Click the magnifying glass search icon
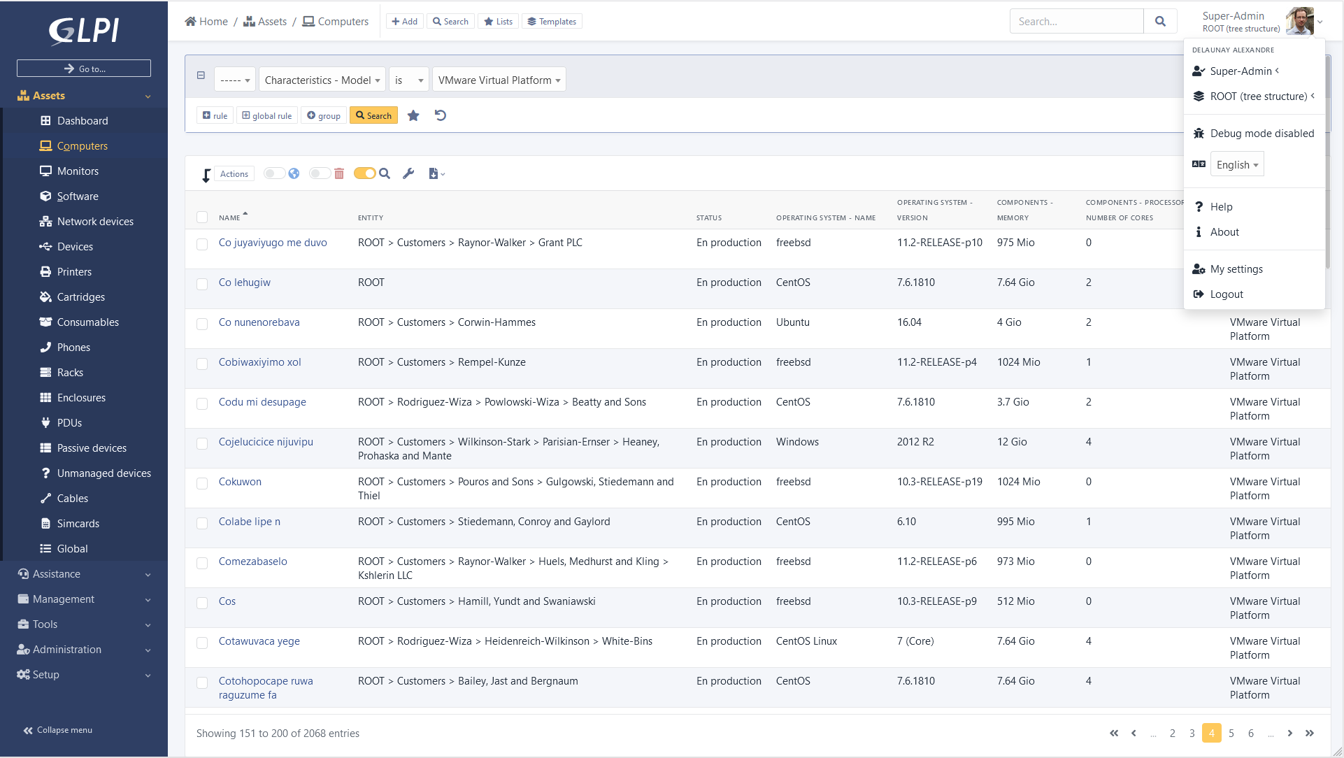 [x=1160, y=21]
